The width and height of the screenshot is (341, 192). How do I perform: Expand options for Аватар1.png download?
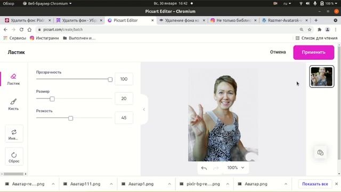click(169, 184)
